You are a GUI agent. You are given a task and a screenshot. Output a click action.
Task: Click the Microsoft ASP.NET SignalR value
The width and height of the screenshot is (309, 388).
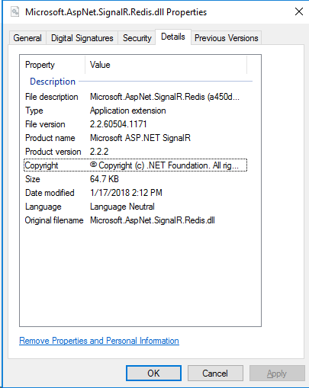140,138
